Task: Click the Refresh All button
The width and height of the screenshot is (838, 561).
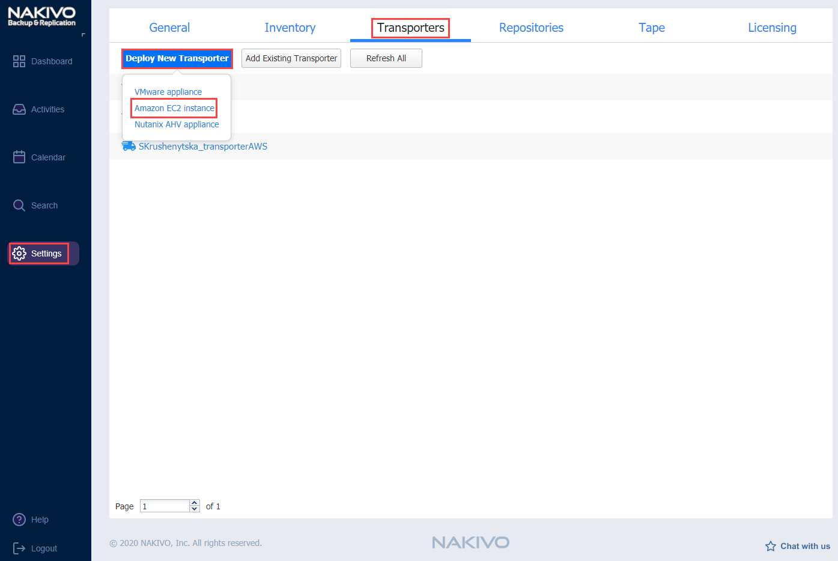Action: [x=386, y=58]
